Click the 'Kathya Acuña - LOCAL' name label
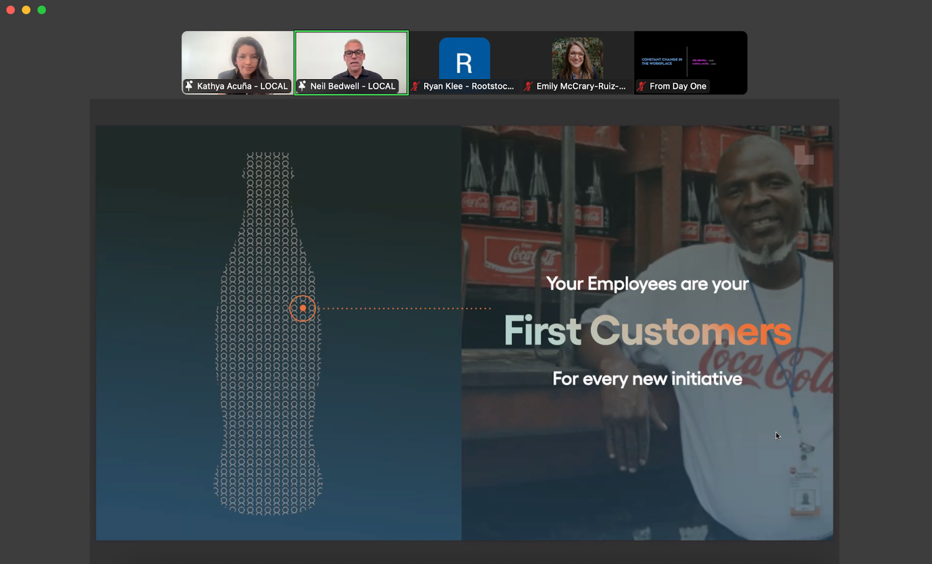The image size is (932, 564). pos(242,86)
